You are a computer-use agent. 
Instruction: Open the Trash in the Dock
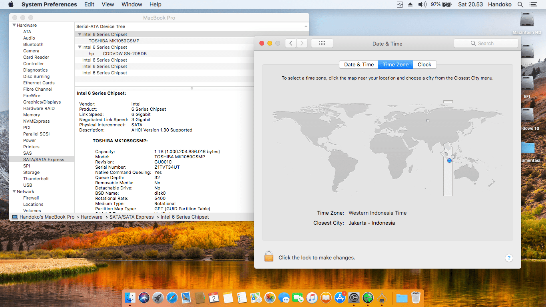tap(416, 298)
